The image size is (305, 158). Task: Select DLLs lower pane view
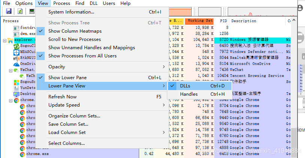pos(200,86)
